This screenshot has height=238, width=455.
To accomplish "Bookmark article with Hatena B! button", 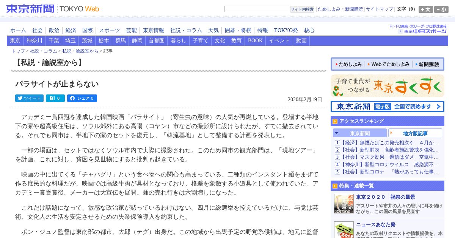I will coord(55,98).
